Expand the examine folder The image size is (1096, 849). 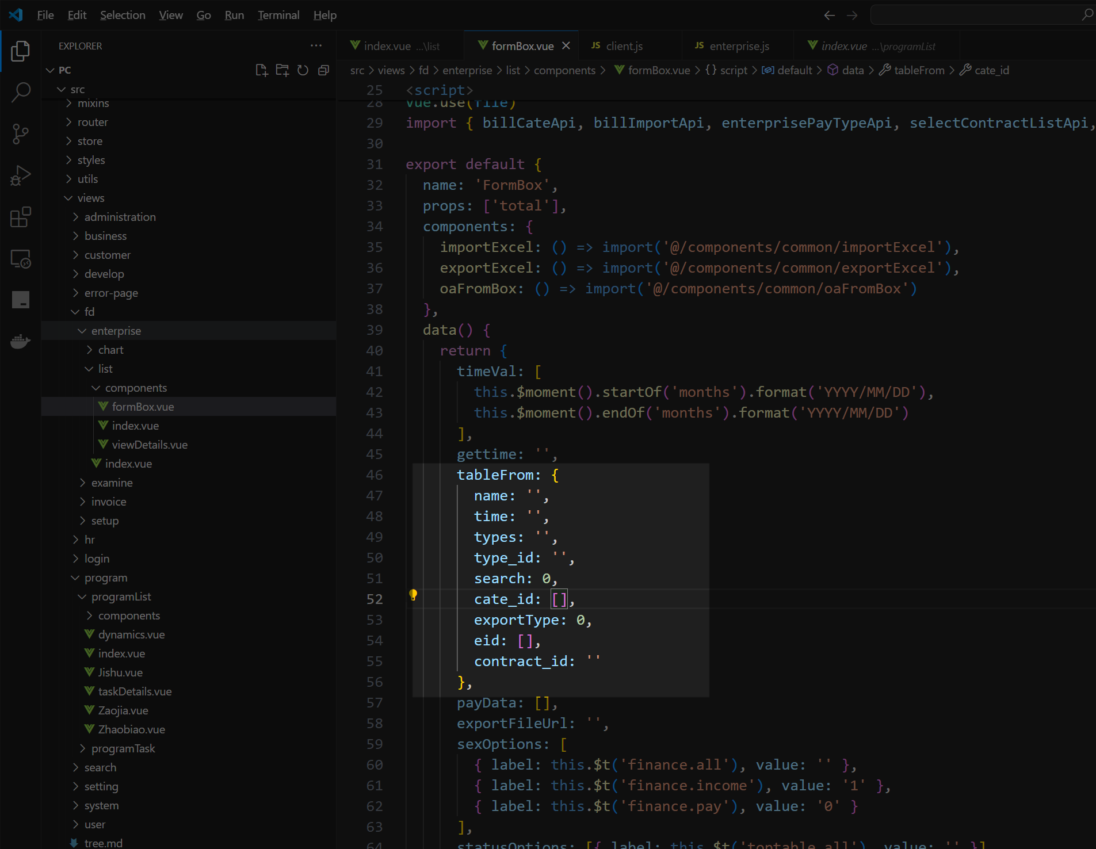tap(112, 483)
